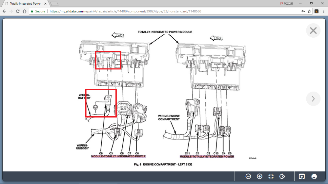
Task: Zoom out of the wiring diagram
Action: pyautogui.click(x=248, y=176)
